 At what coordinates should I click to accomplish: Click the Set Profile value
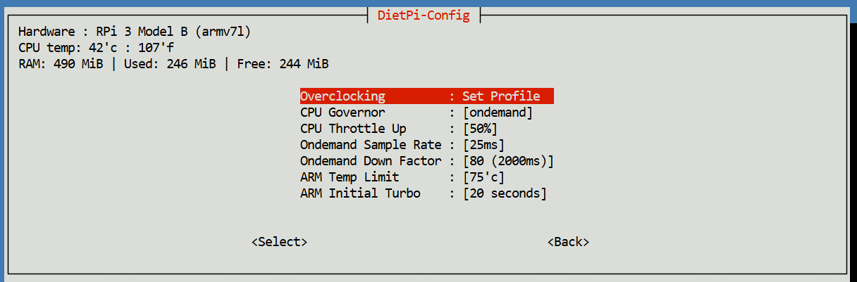(501, 96)
